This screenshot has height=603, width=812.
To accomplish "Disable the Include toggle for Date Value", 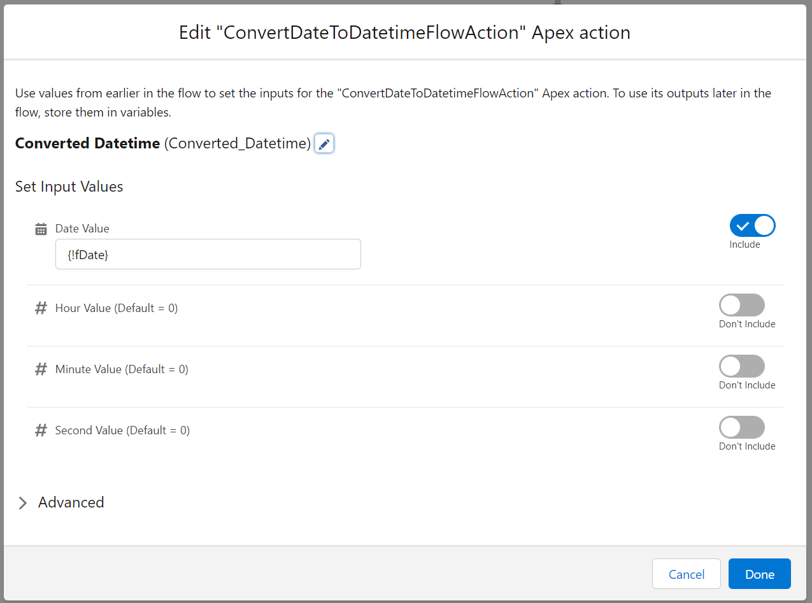I will pyautogui.click(x=753, y=225).
